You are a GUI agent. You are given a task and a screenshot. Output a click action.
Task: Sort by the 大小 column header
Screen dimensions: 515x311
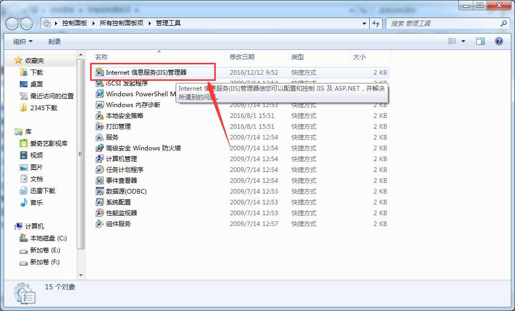pos(359,57)
